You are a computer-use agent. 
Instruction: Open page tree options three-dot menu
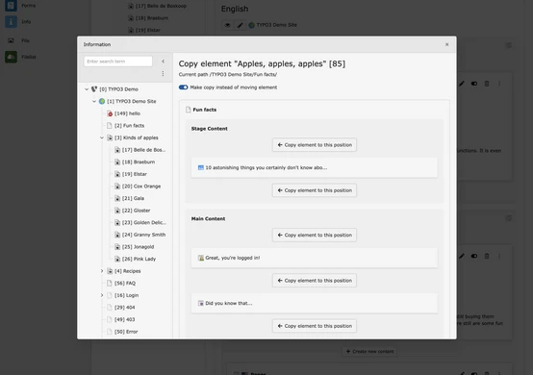point(164,74)
